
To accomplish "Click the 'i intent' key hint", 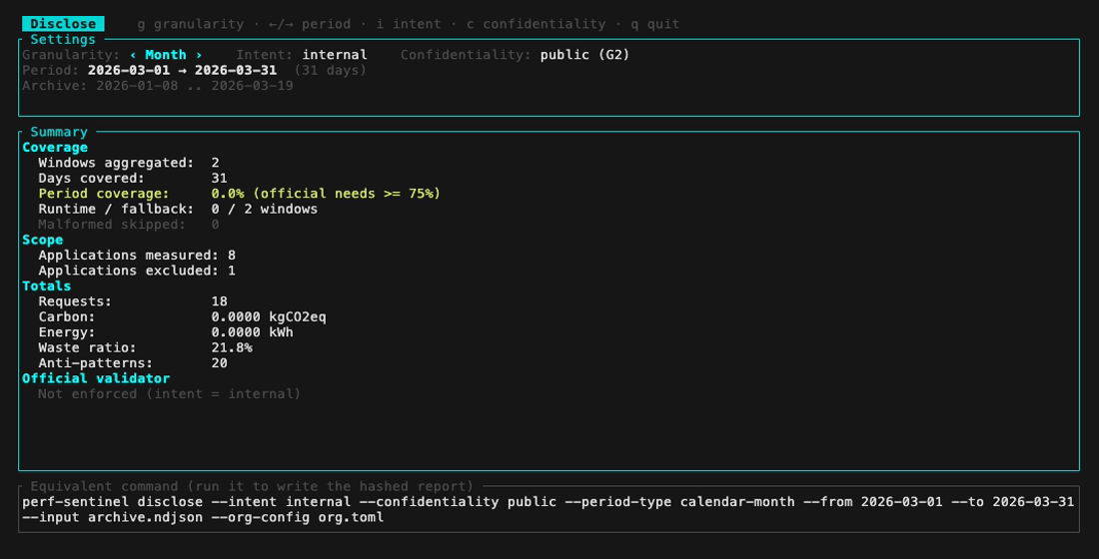I will 409,24.
